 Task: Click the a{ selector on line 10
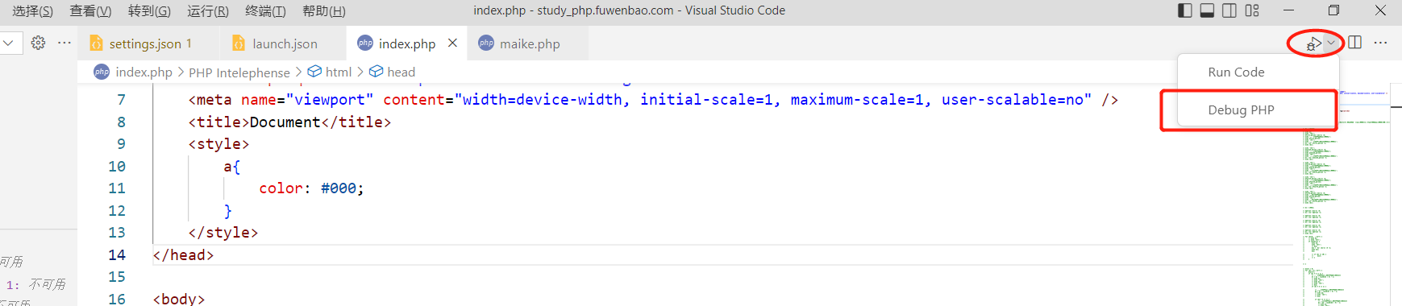tap(231, 167)
